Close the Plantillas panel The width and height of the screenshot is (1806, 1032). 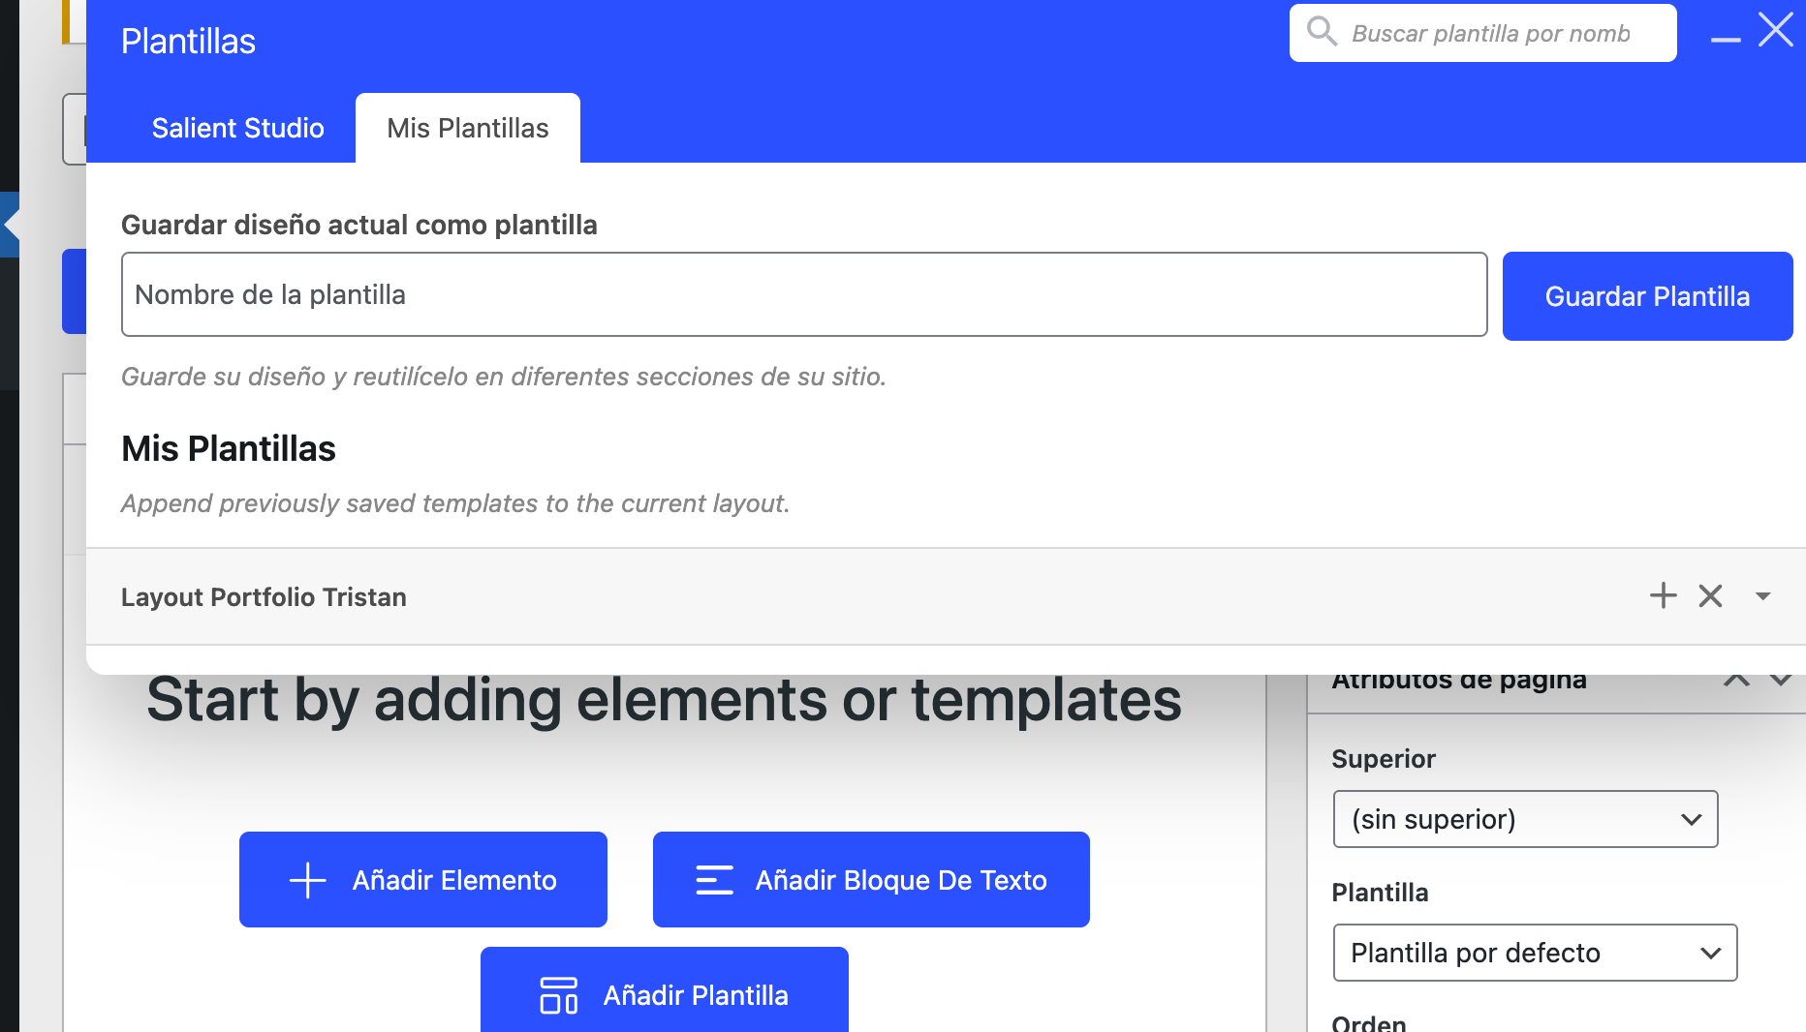tap(1776, 30)
